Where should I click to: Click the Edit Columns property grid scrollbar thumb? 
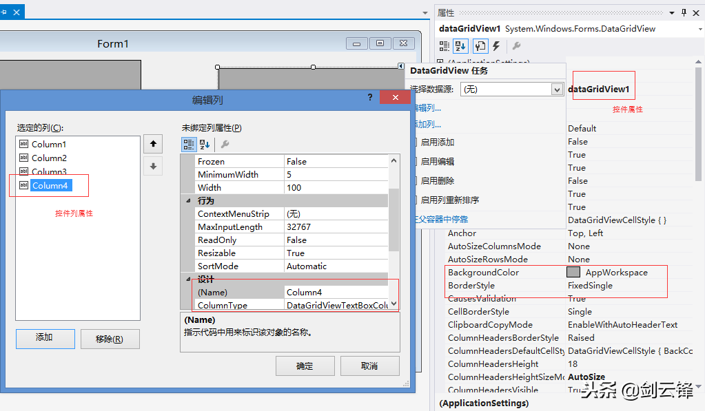(394, 219)
